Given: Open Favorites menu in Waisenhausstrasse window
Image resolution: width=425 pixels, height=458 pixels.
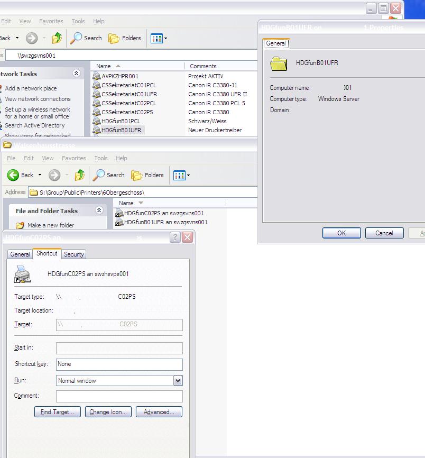Looking at the screenshot, I should pyautogui.click(x=73, y=158).
